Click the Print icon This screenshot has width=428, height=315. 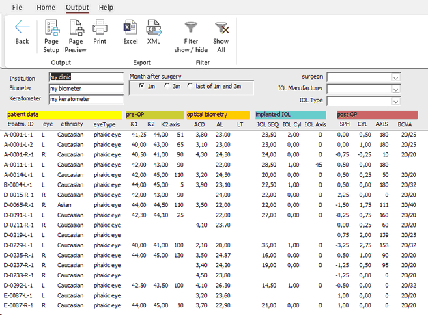tap(100, 31)
